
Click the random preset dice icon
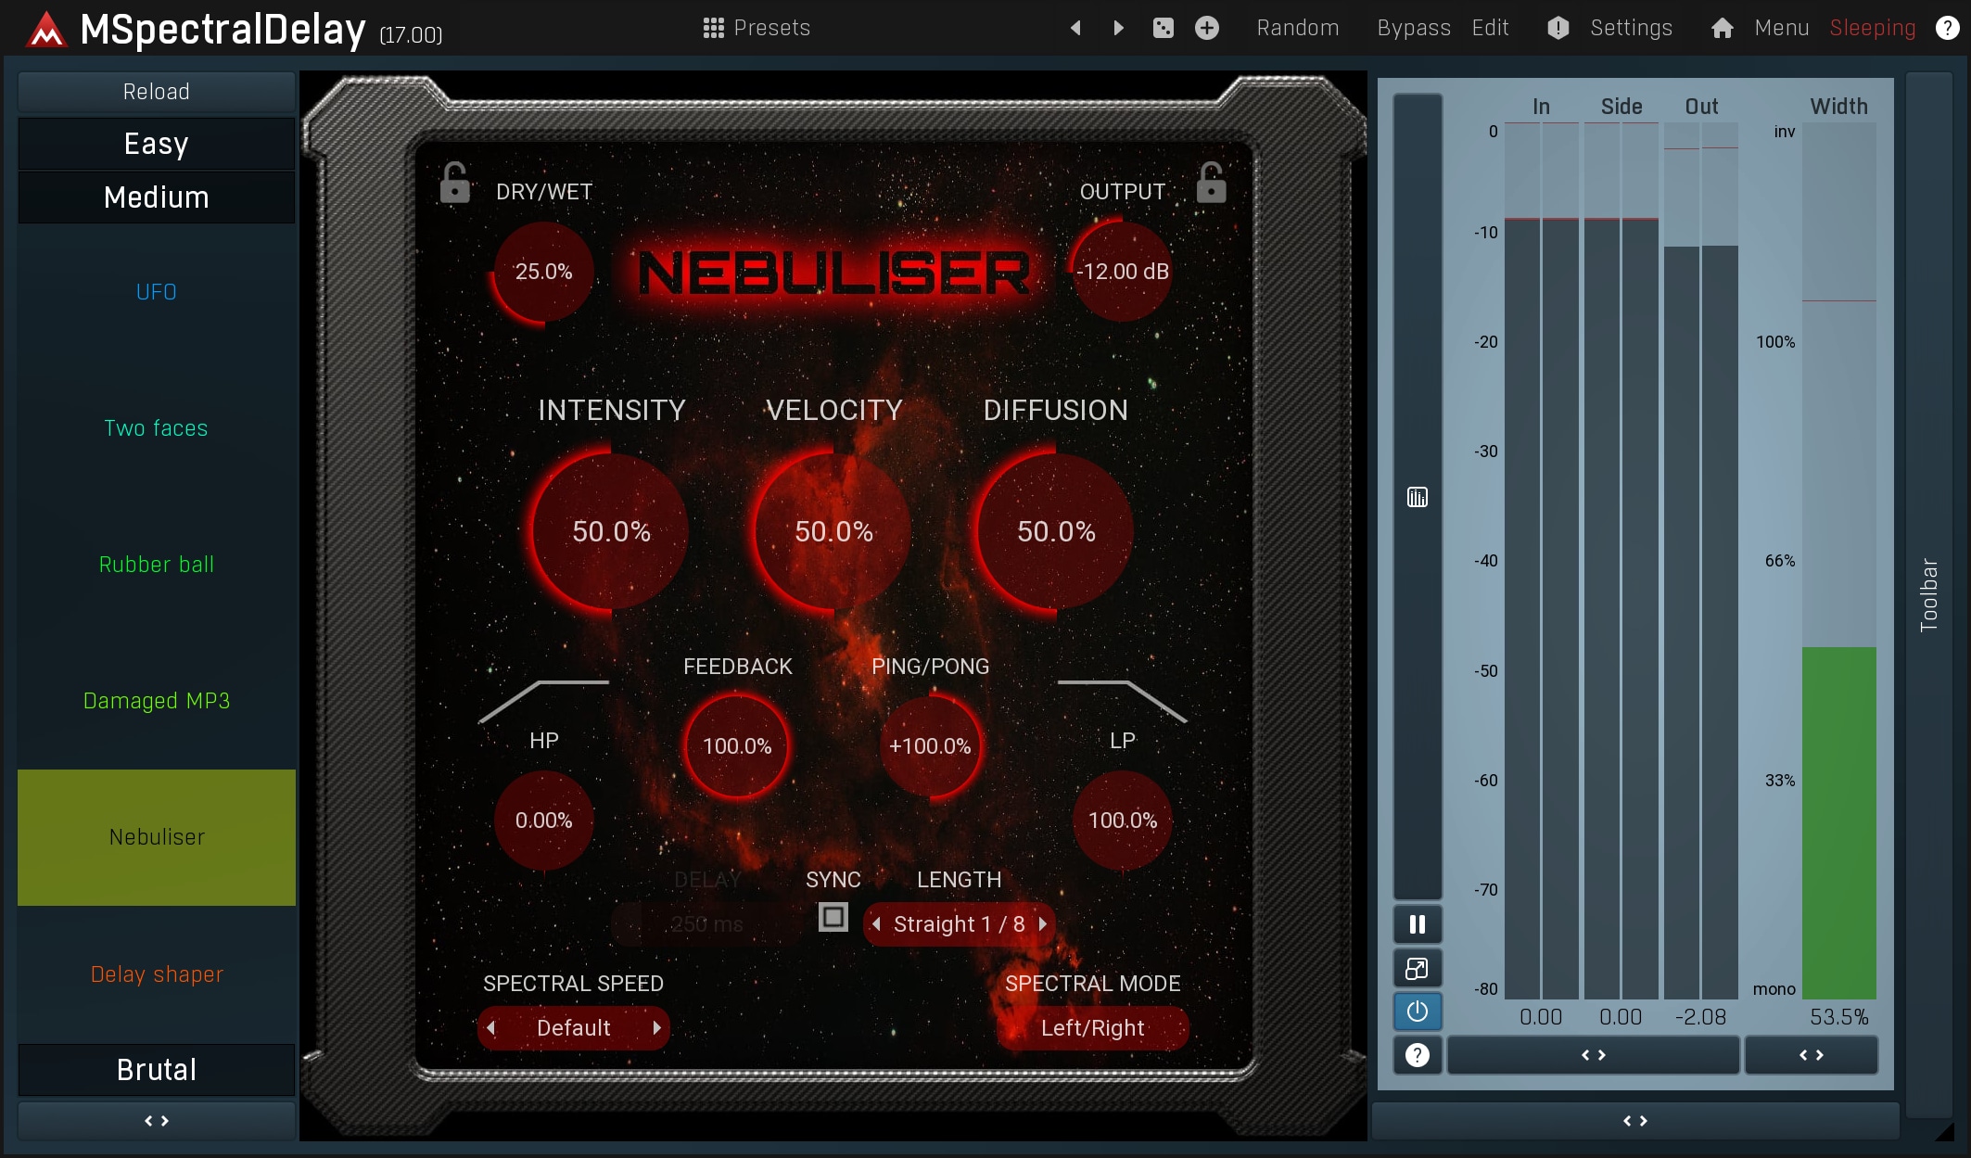coord(1163,28)
